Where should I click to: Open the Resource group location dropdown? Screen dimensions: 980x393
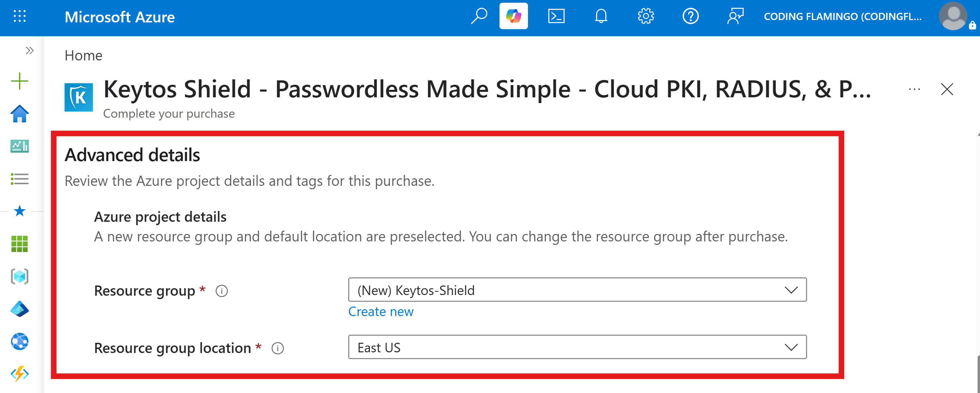pyautogui.click(x=577, y=347)
